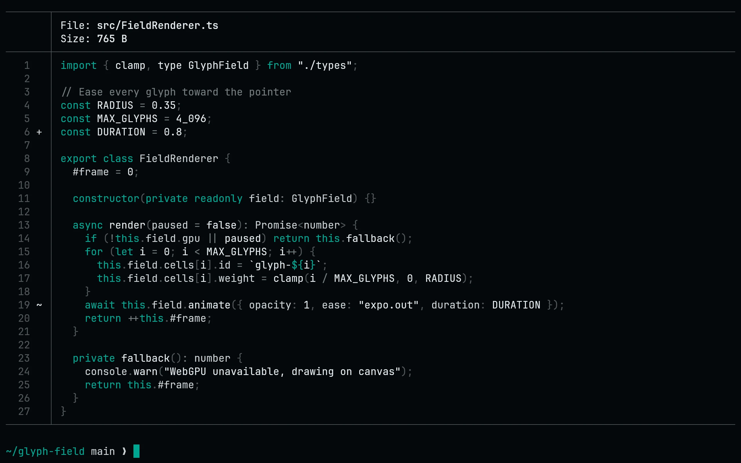Click the 'WebGPU unavailable' warning string
741x463 pixels.
click(x=282, y=372)
